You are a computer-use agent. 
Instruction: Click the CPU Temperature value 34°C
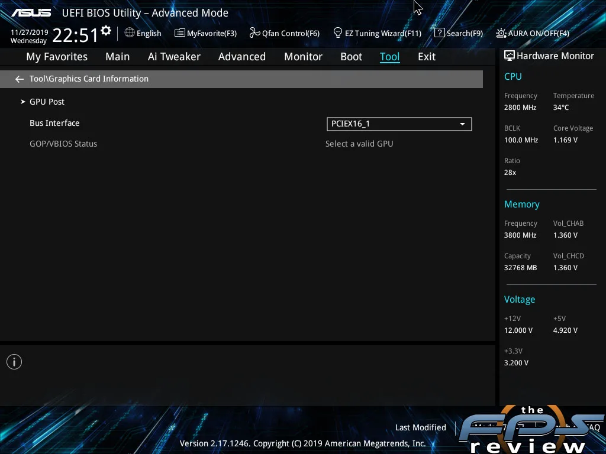561,108
